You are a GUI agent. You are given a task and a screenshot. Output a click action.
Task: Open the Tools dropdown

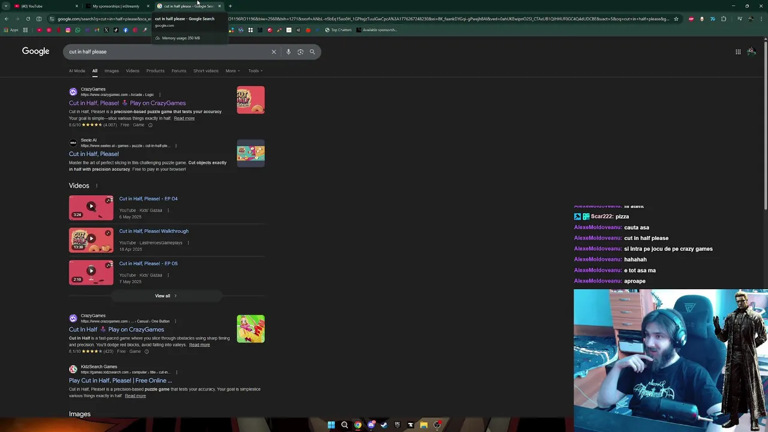pyautogui.click(x=255, y=71)
